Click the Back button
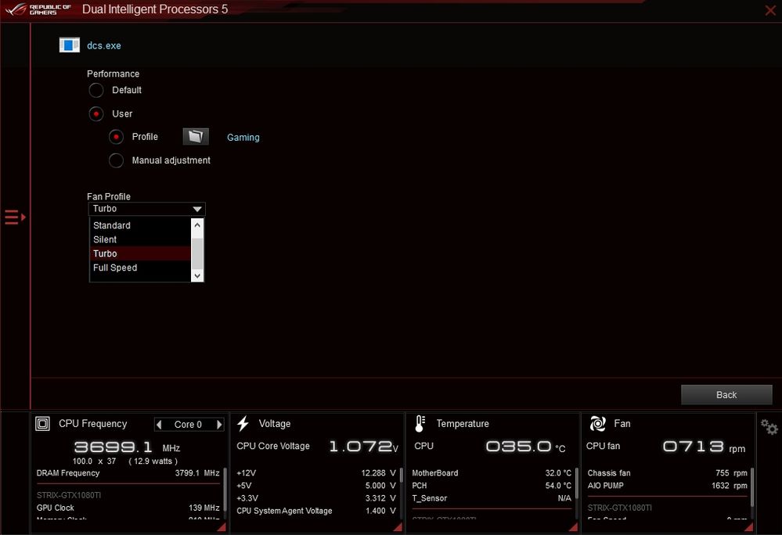This screenshot has height=535, width=782. click(x=726, y=395)
